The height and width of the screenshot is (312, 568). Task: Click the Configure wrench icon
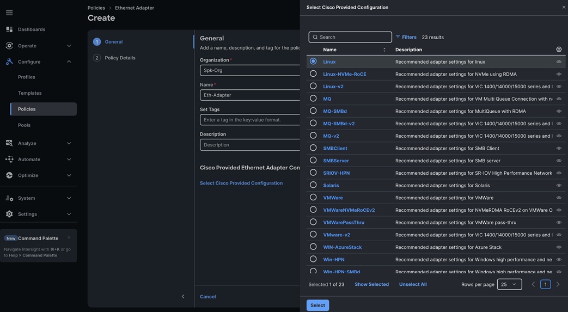[9, 62]
